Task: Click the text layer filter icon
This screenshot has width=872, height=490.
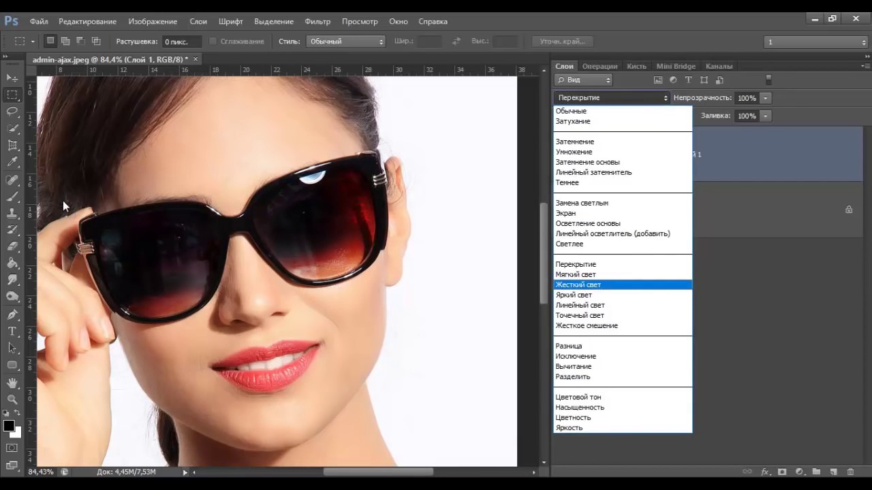Action: (688, 80)
